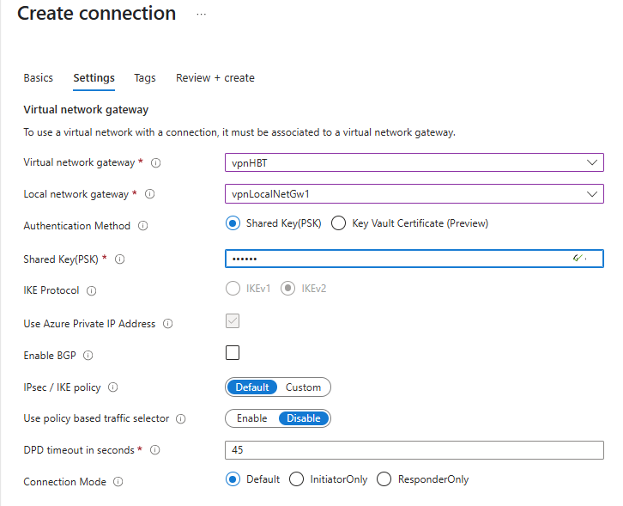This screenshot has height=506, width=623.
Task: Choose the InitiatorOnly connection mode
Action: [296, 479]
